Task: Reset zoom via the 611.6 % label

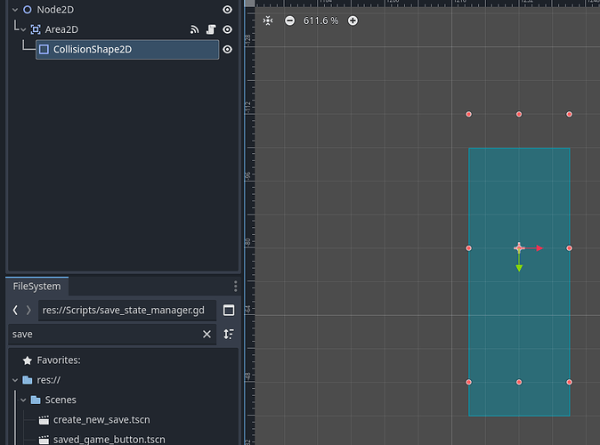Action: tap(320, 20)
